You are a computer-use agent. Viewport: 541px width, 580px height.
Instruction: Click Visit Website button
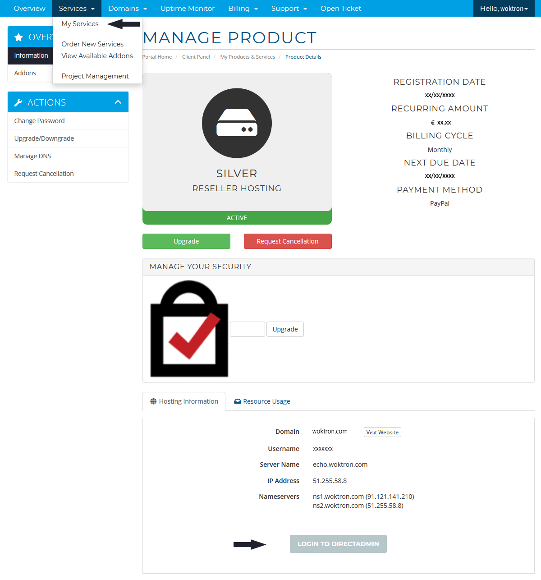382,432
